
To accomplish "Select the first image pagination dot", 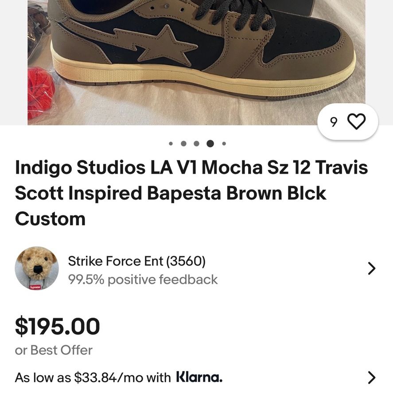I will 171,144.
